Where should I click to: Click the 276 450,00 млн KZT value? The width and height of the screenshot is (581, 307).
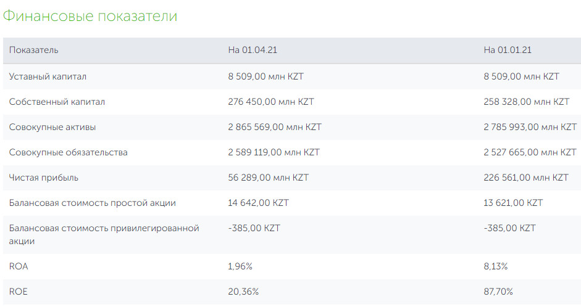pyautogui.click(x=270, y=102)
